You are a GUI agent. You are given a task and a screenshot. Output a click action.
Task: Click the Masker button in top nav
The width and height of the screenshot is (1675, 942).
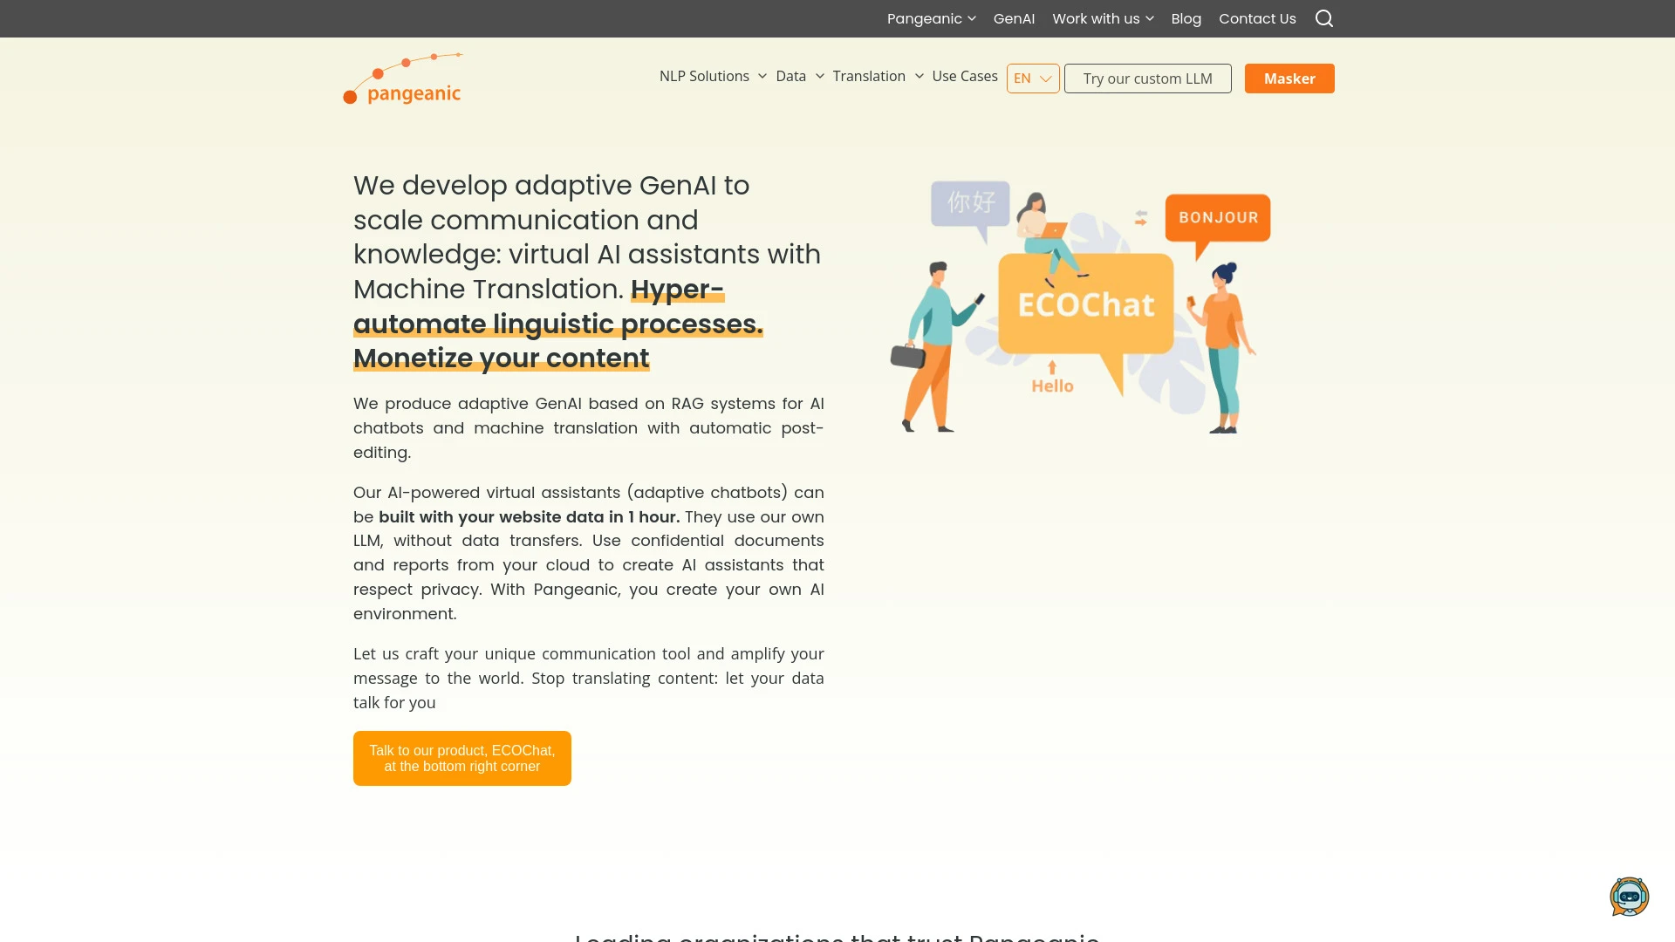click(1289, 78)
